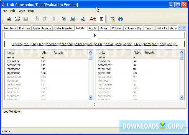Switch to the Angle tab
The width and height of the screenshot is (189, 135).
(x=93, y=28)
